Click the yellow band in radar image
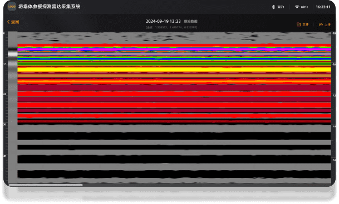 coord(174,69)
